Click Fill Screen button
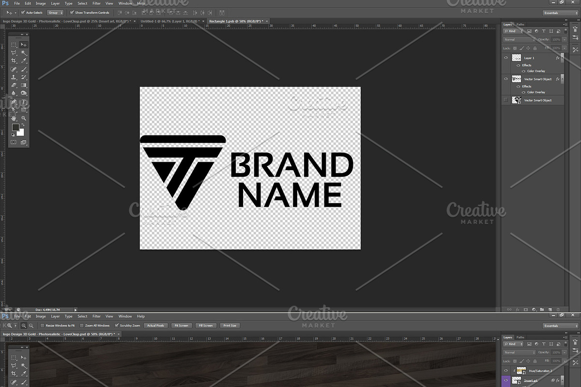The width and height of the screenshot is (581, 387). (x=205, y=326)
